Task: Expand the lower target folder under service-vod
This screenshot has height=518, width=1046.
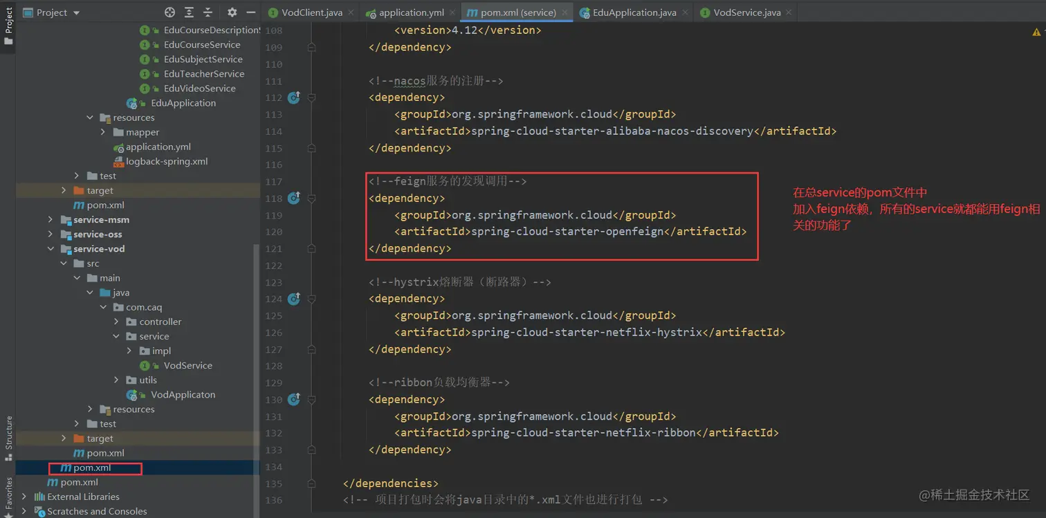Action: [64, 438]
